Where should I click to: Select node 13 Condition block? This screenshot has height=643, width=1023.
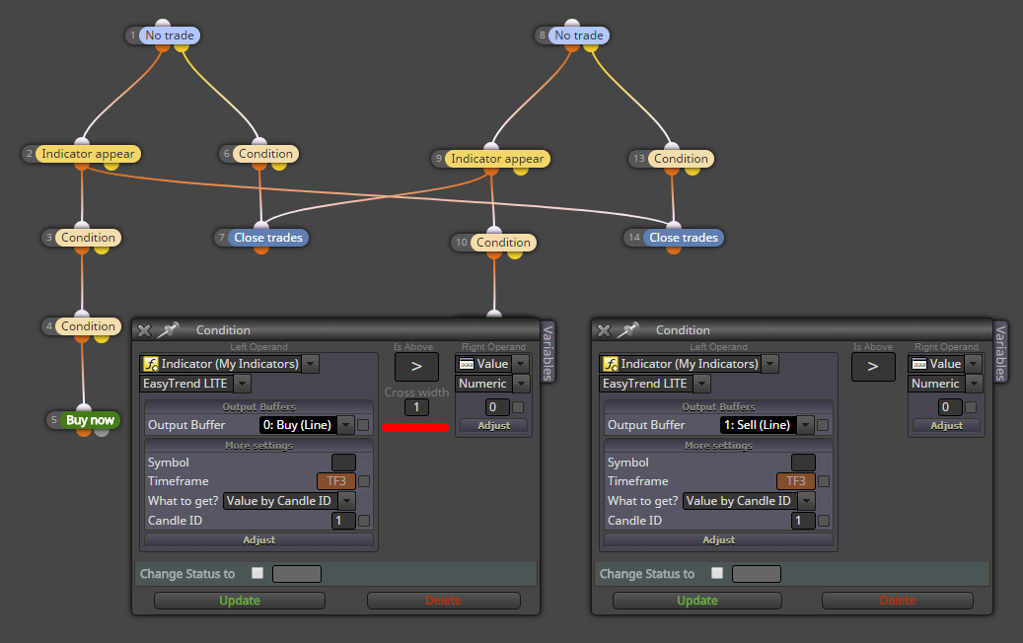681,159
